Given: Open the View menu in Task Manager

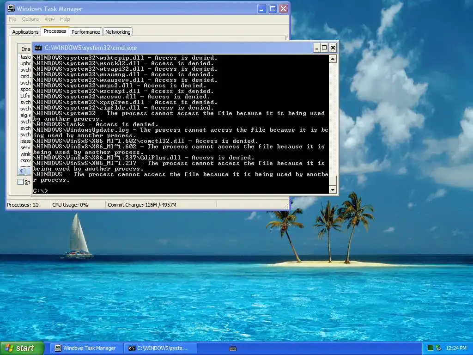Looking at the screenshot, I should pos(49,19).
